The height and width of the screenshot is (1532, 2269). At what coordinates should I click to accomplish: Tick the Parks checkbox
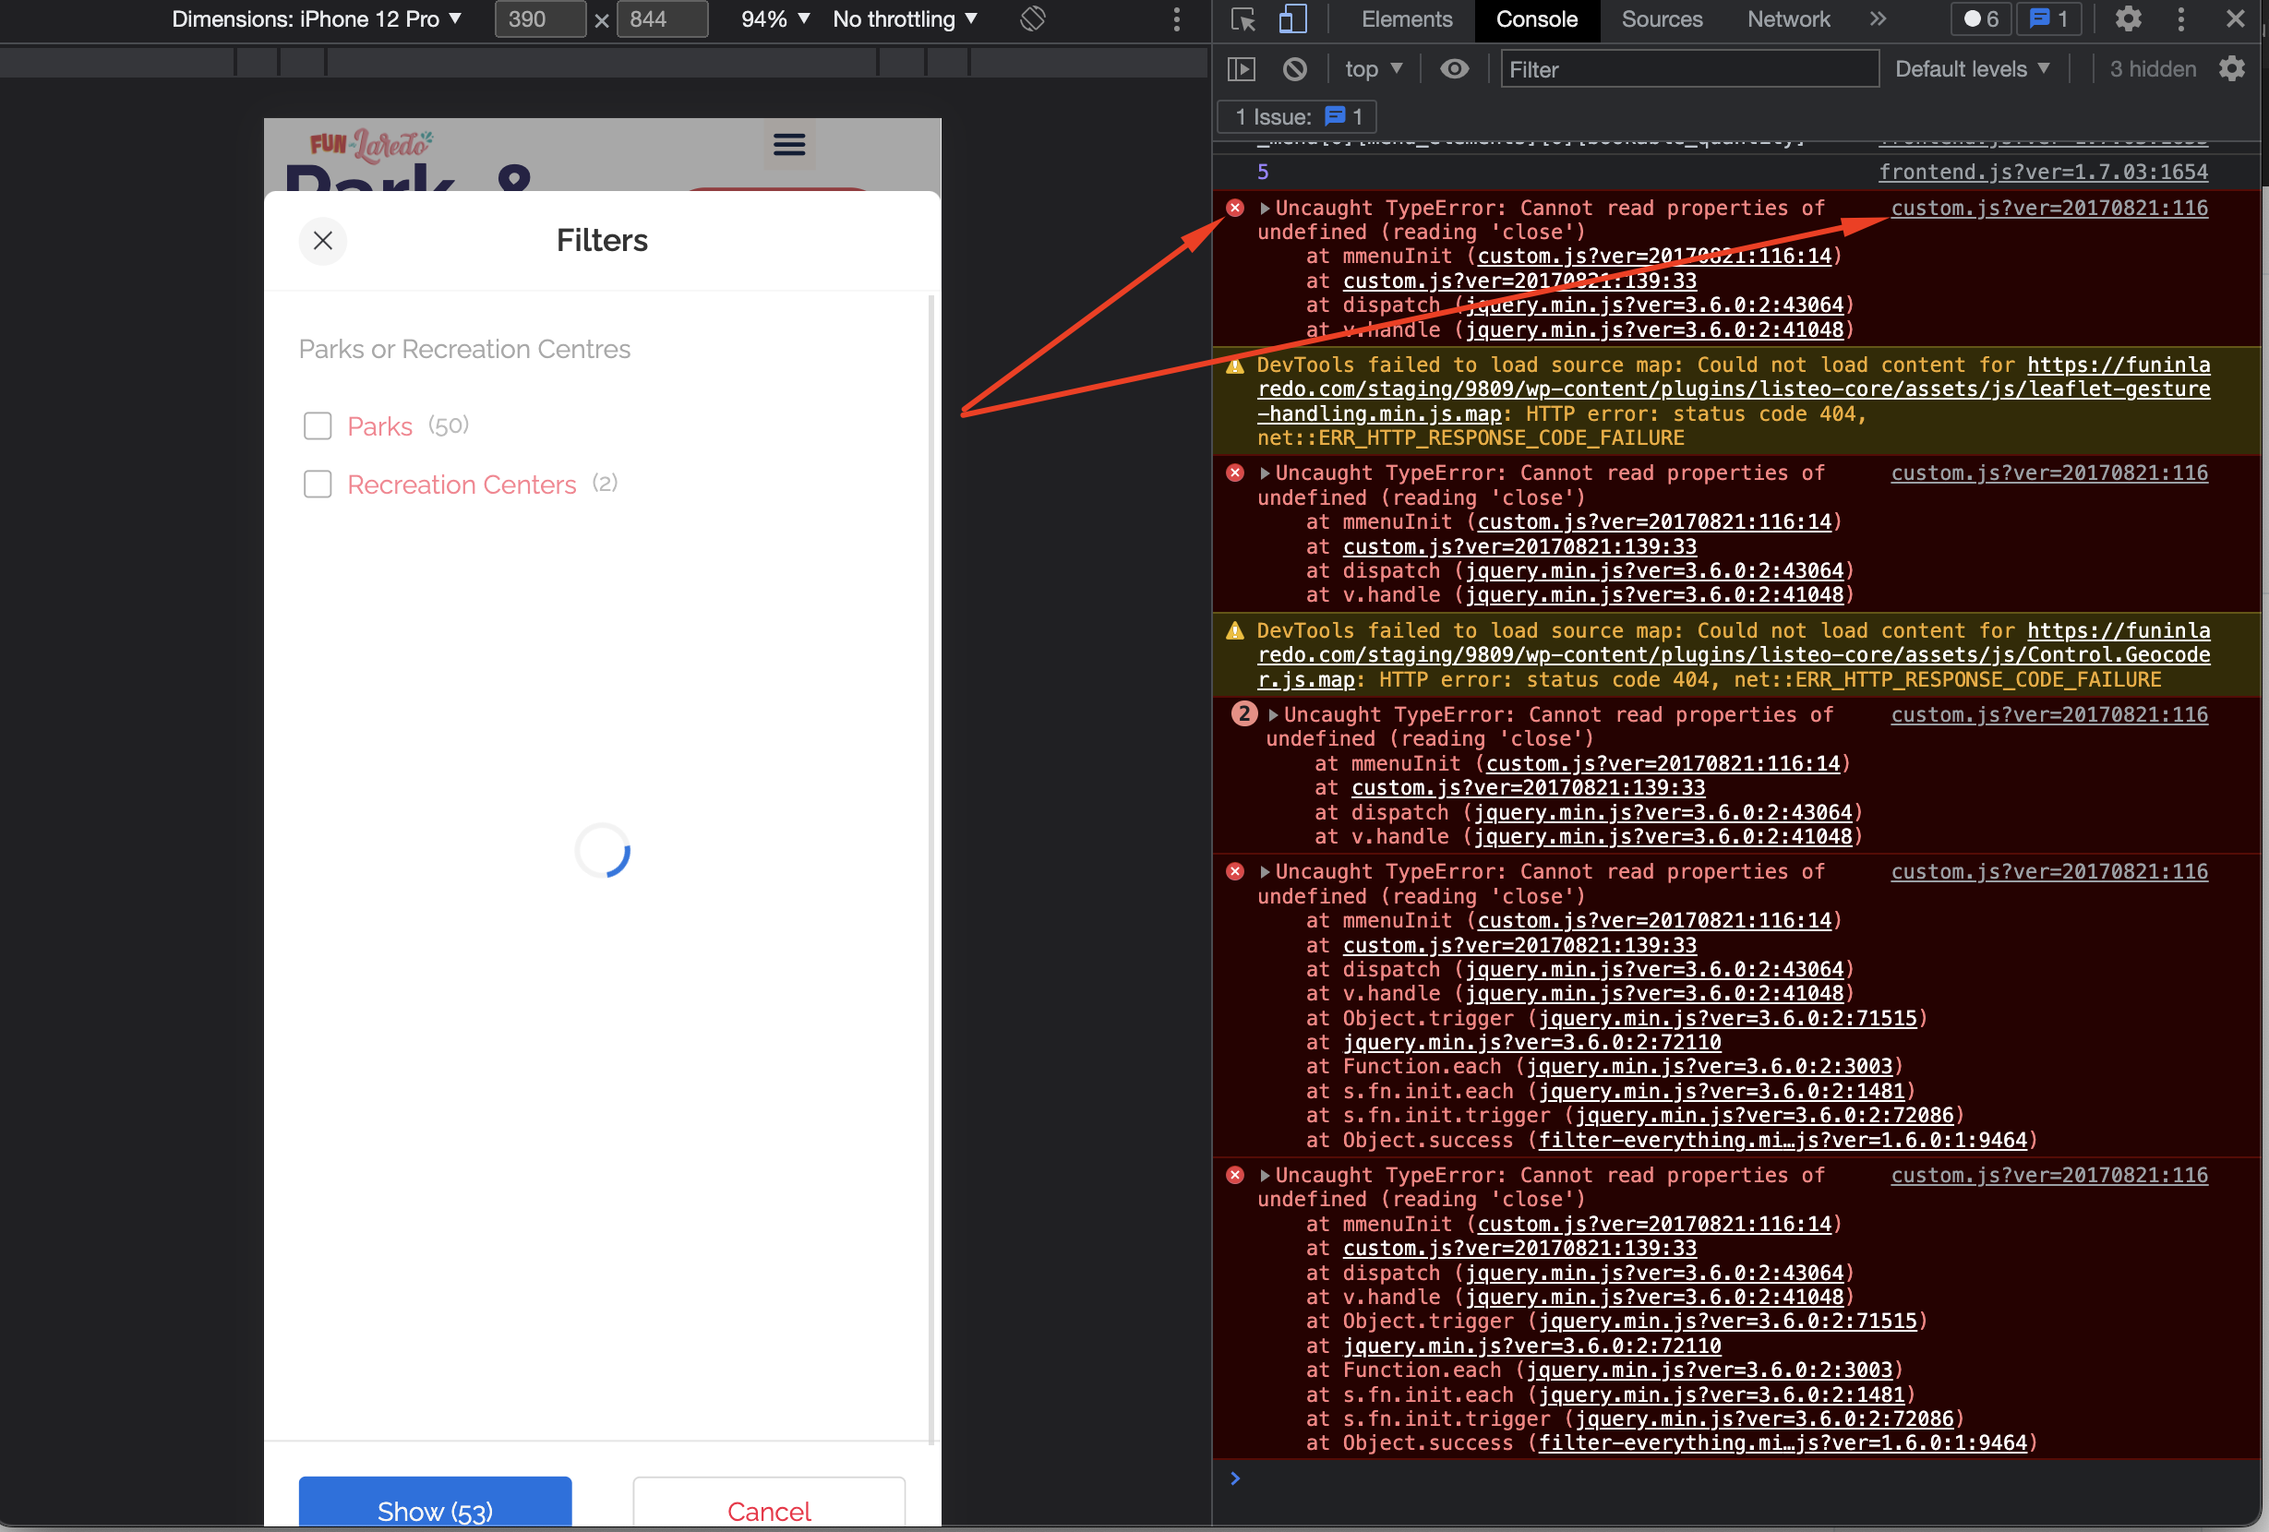coord(318,426)
